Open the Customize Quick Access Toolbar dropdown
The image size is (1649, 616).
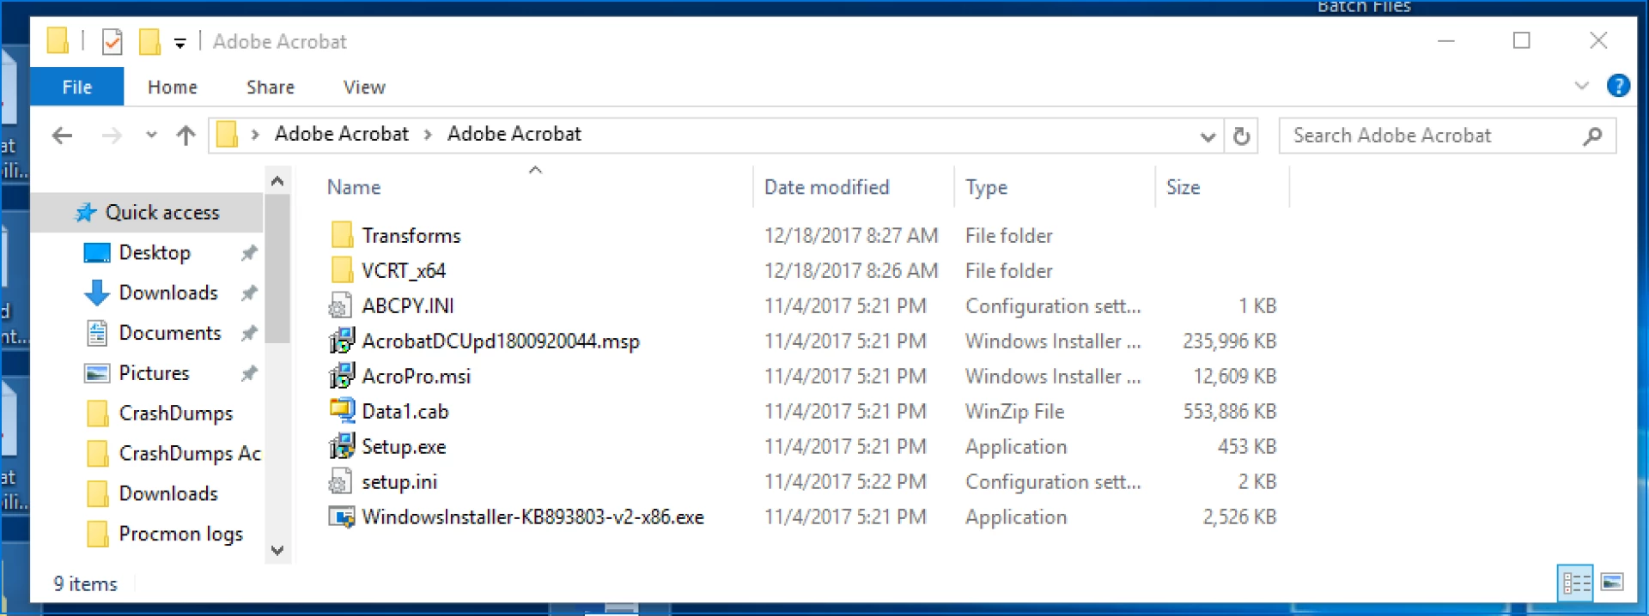tap(180, 43)
